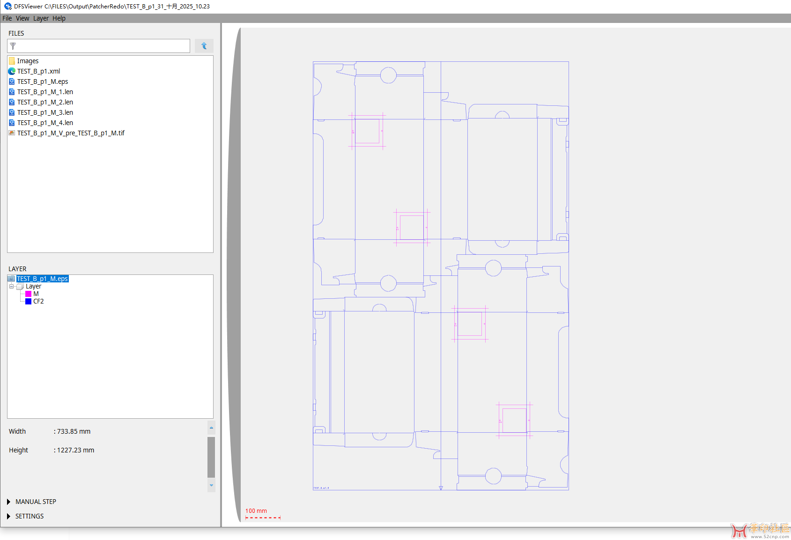791x540 pixels.
Task: Open the Images folder icon
Action: pyautogui.click(x=12, y=61)
